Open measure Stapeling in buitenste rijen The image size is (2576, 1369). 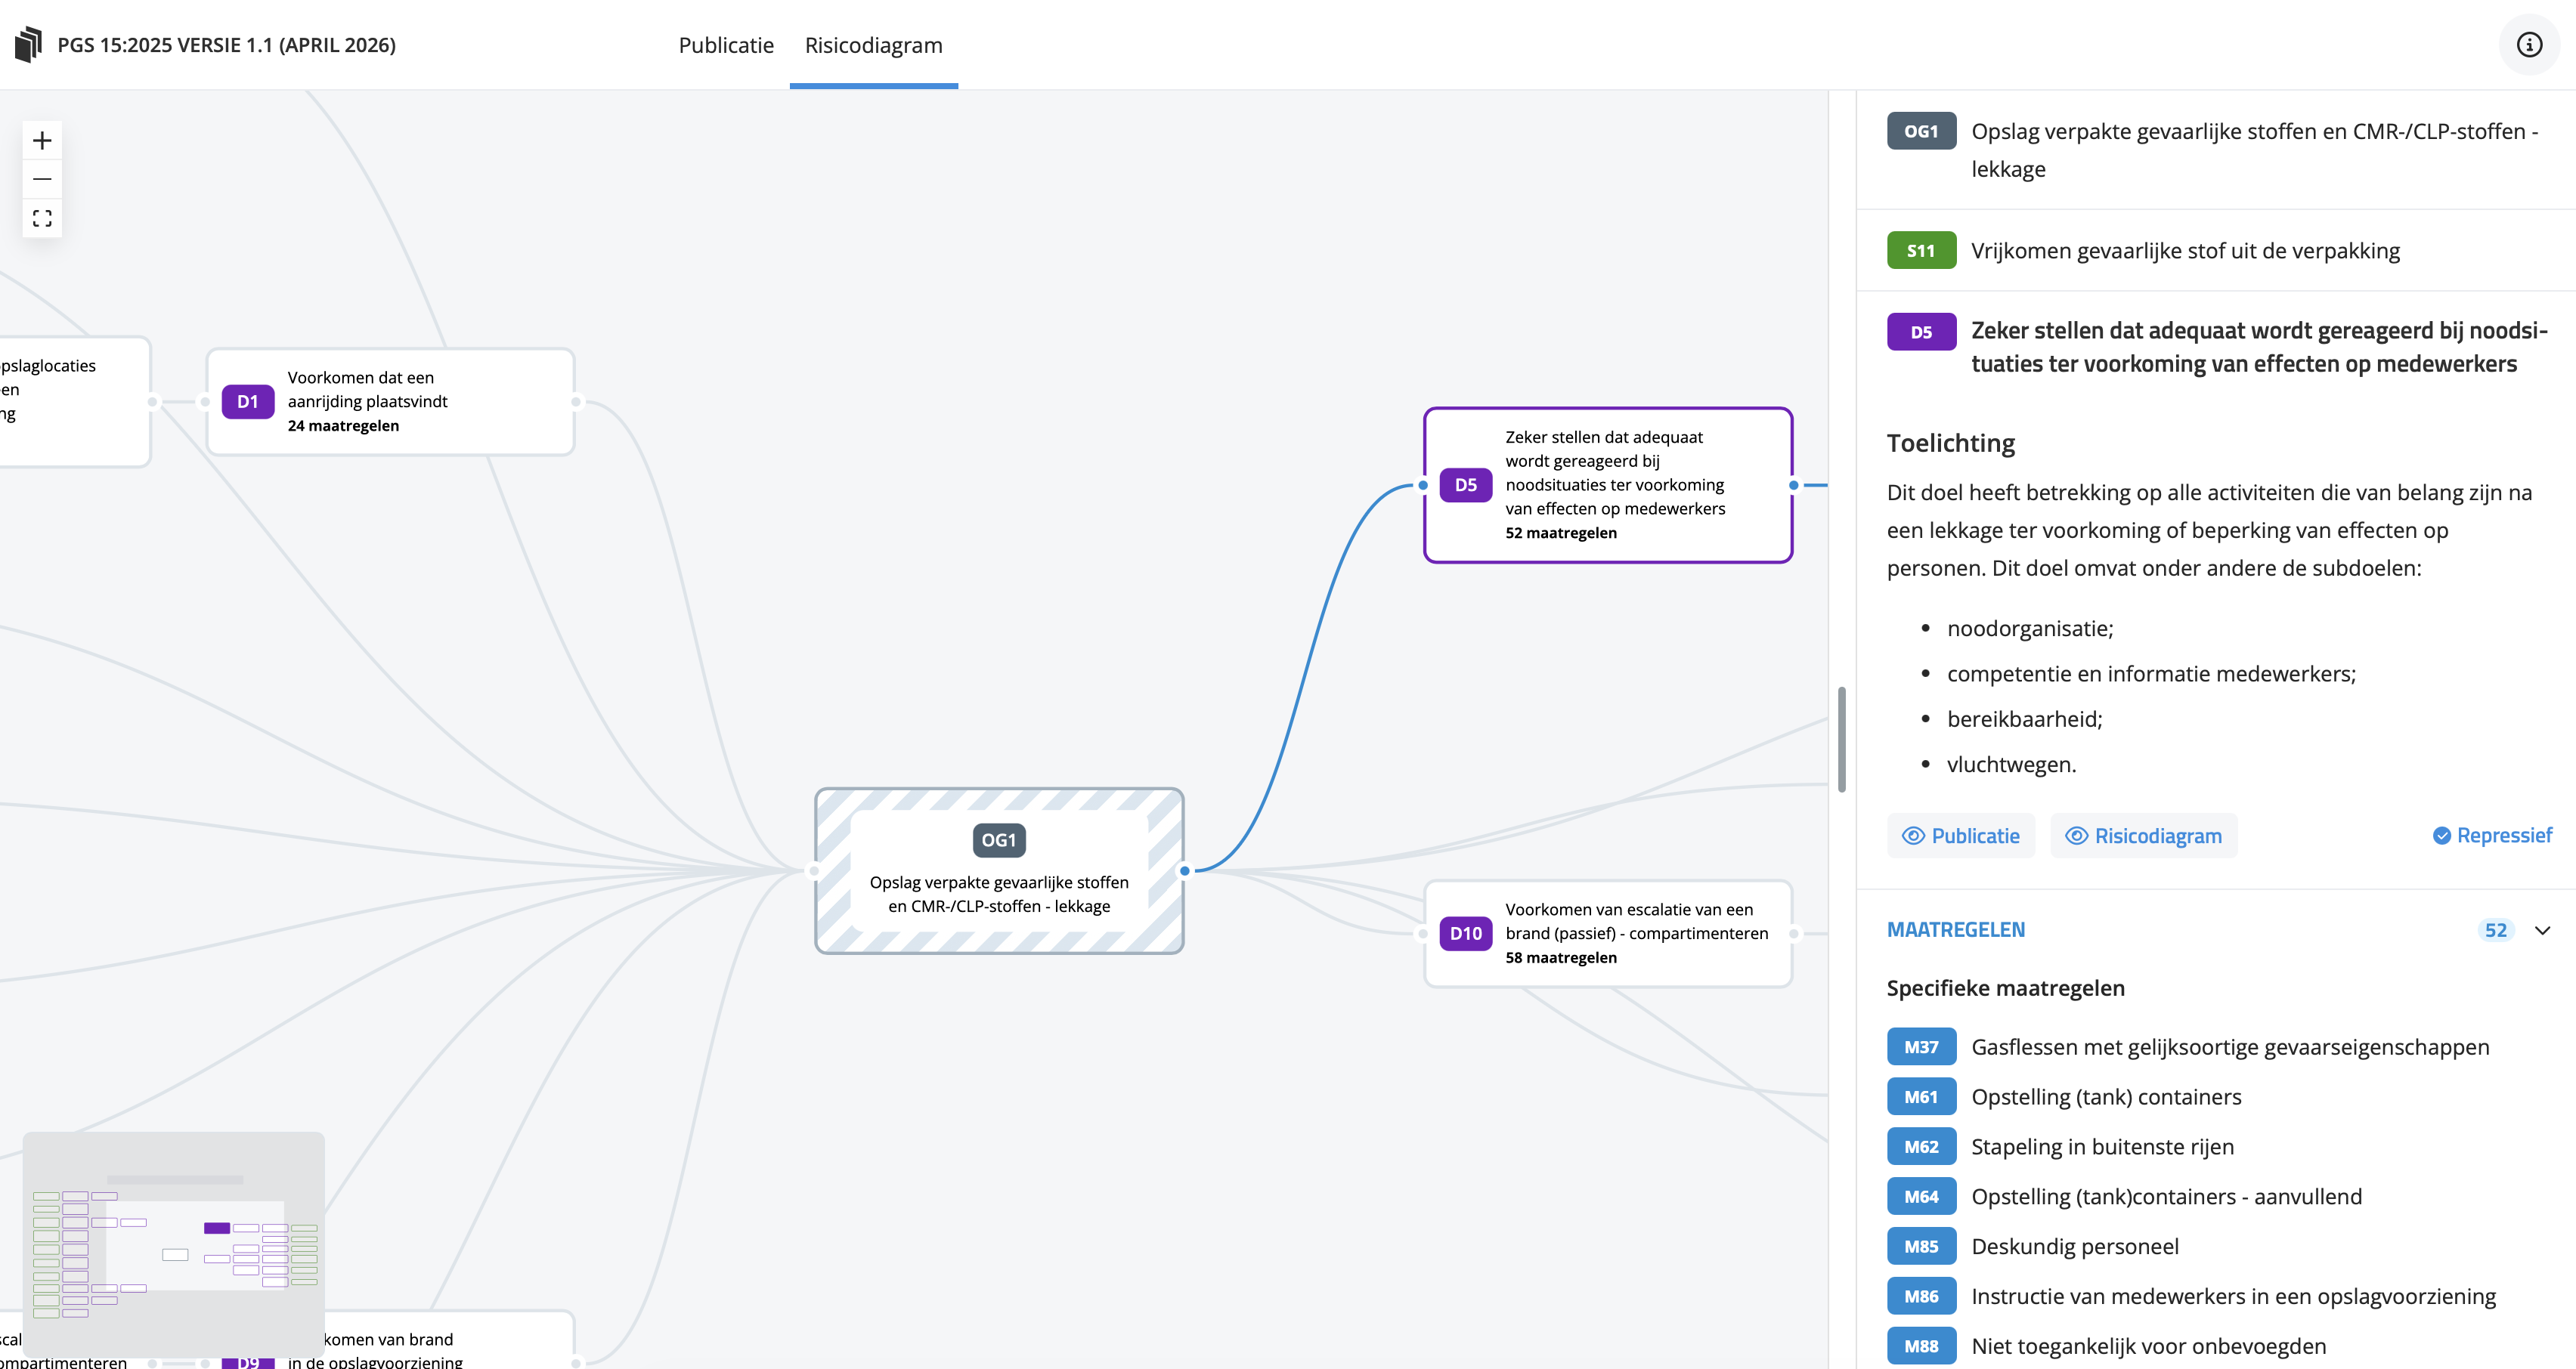(x=2101, y=1146)
